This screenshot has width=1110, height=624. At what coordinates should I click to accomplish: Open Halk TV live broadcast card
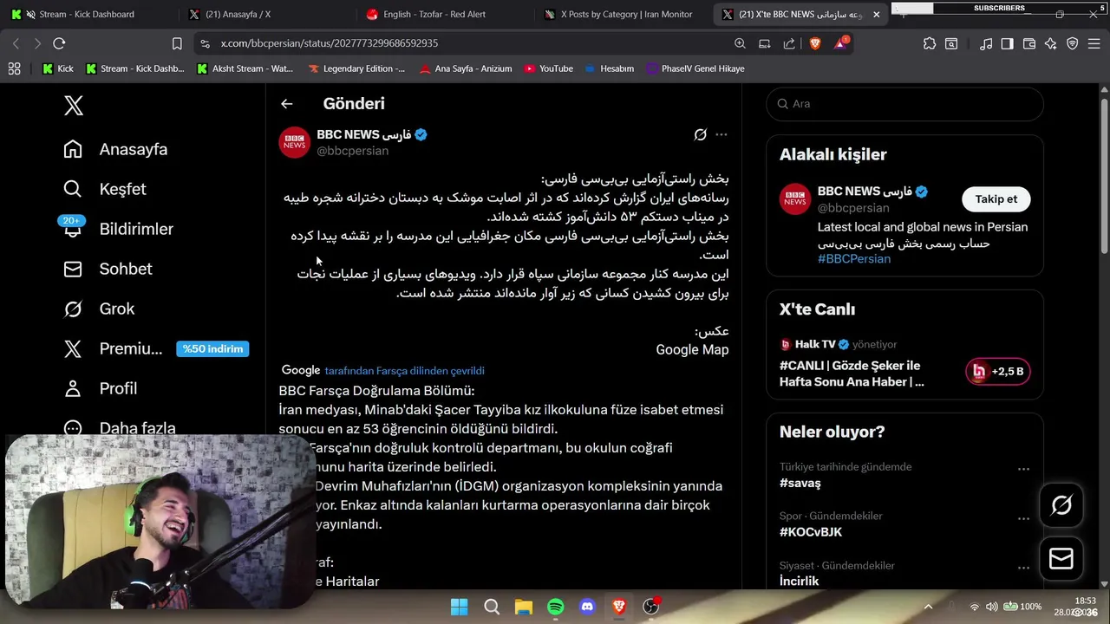point(904,363)
